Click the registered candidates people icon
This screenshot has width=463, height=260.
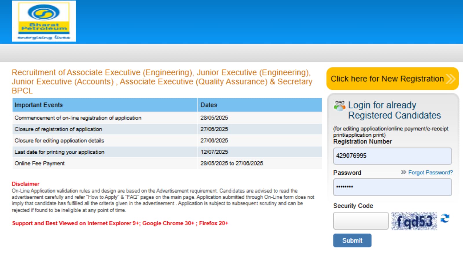pos(339,106)
